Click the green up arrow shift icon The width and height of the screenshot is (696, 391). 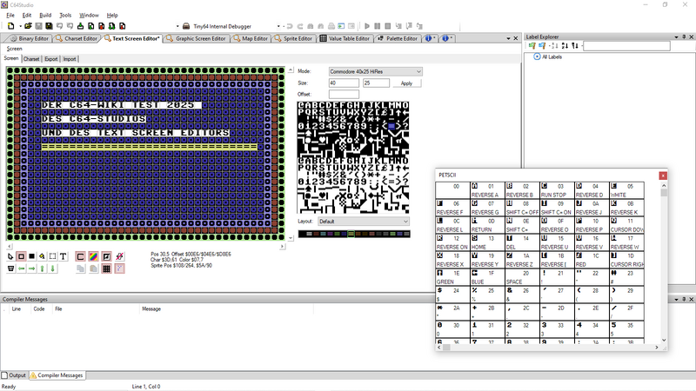click(42, 268)
